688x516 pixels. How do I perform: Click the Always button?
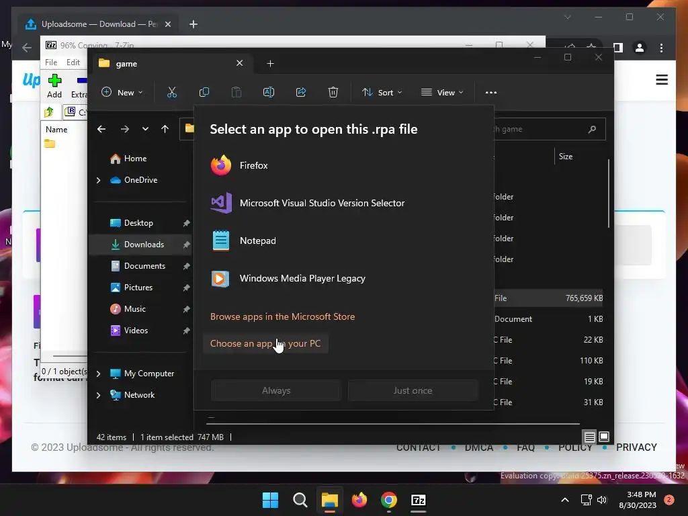(x=276, y=390)
